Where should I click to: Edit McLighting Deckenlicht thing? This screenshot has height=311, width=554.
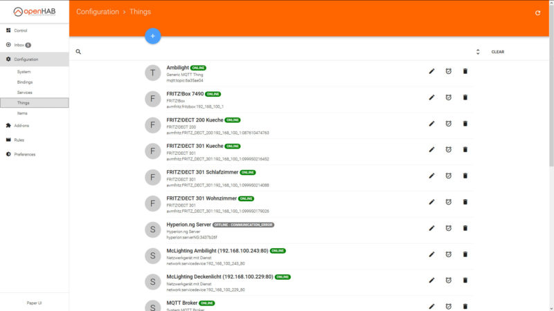[431, 281]
